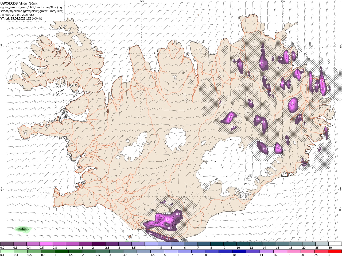Click the 'slydda/snjókoma' legend description line
The width and height of the screenshot is (342, 257).
32,11
